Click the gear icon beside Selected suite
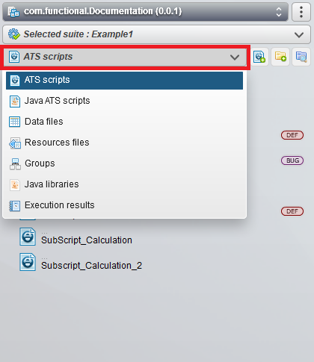This screenshot has height=362, width=314. pyautogui.click(x=14, y=34)
